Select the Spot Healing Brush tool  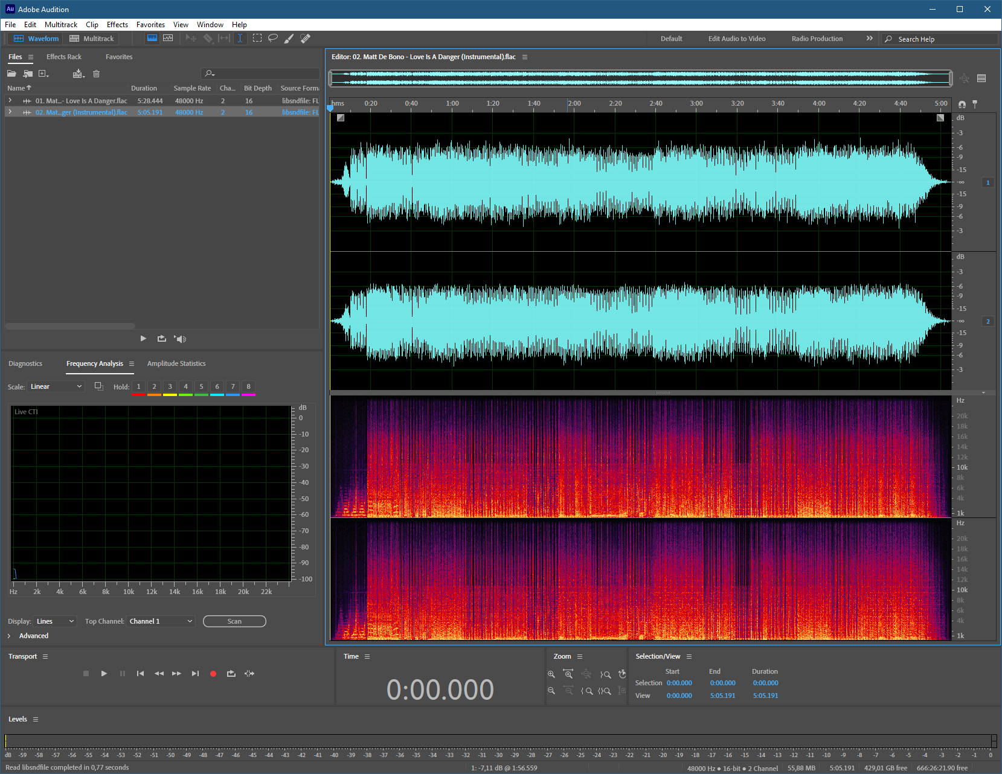tap(306, 38)
